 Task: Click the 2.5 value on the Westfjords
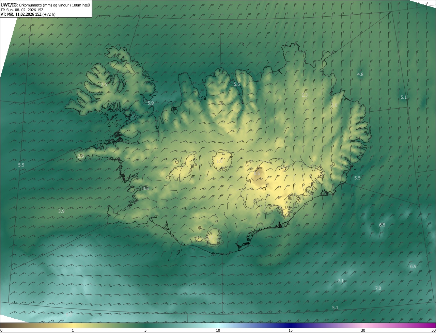pos(104,84)
